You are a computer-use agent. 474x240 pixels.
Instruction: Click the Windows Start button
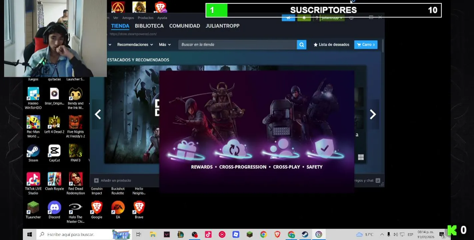tap(29, 234)
